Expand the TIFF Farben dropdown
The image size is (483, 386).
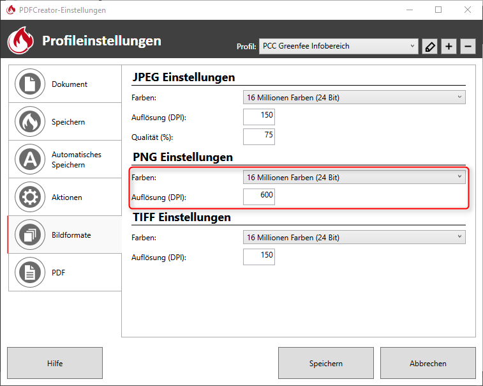pyautogui.click(x=354, y=238)
